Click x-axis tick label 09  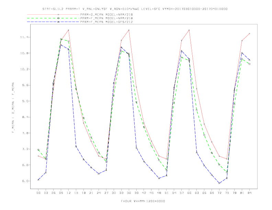pyautogui.click(x=61, y=193)
